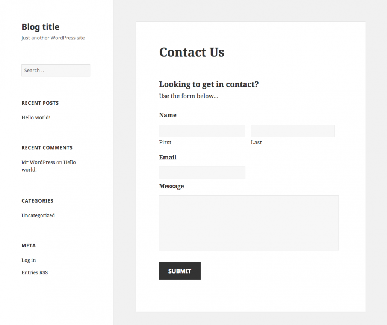Click the First name input field
The width and height of the screenshot is (387, 325).
tap(202, 131)
